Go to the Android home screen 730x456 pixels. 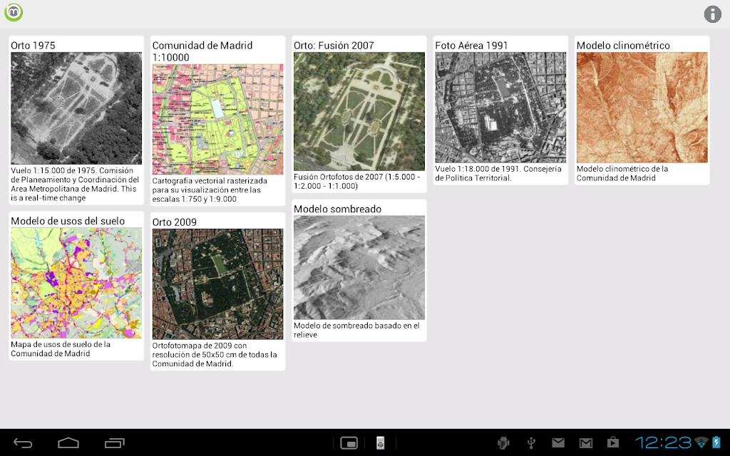(68, 443)
